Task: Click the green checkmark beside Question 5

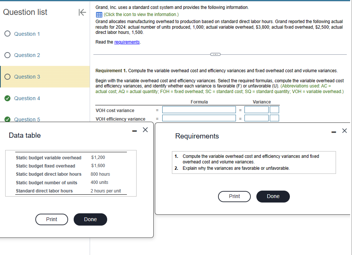Action: pyautogui.click(x=7, y=119)
